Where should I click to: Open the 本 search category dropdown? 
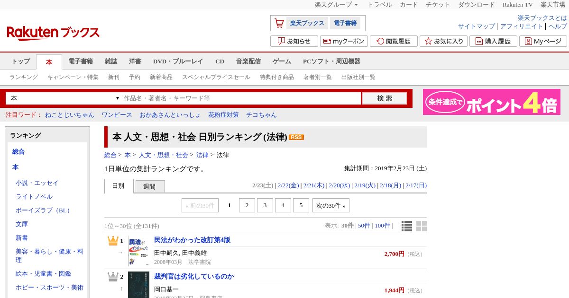tap(65, 98)
